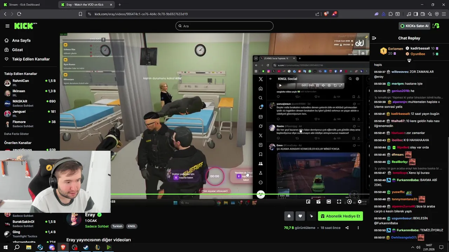Open the music note playlist icon

pyautogui.click(x=409, y=14)
